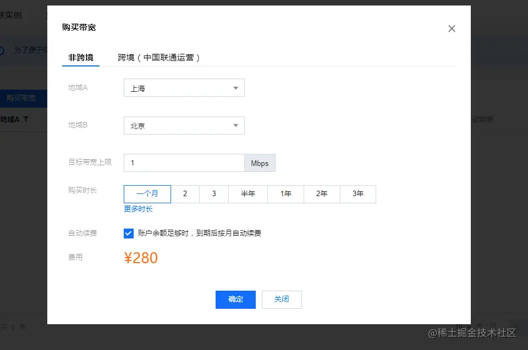Image resolution: width=528 pixels, height=350 pixels.
Task: Click the 地域A column filter icon in the background
Action: click(26, 119)
